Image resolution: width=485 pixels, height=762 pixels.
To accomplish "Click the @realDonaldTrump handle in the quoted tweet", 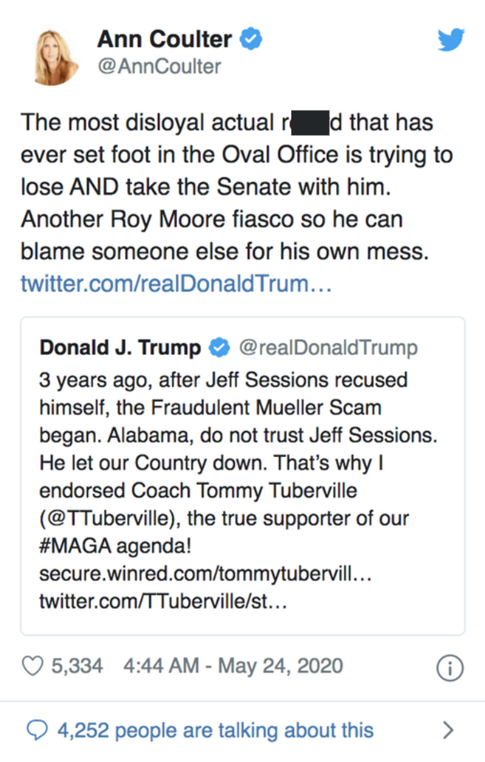I will coord(328,348).
